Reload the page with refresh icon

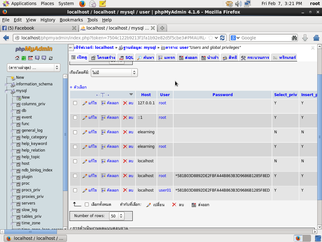pyautogui.click(x=222, y=38)
